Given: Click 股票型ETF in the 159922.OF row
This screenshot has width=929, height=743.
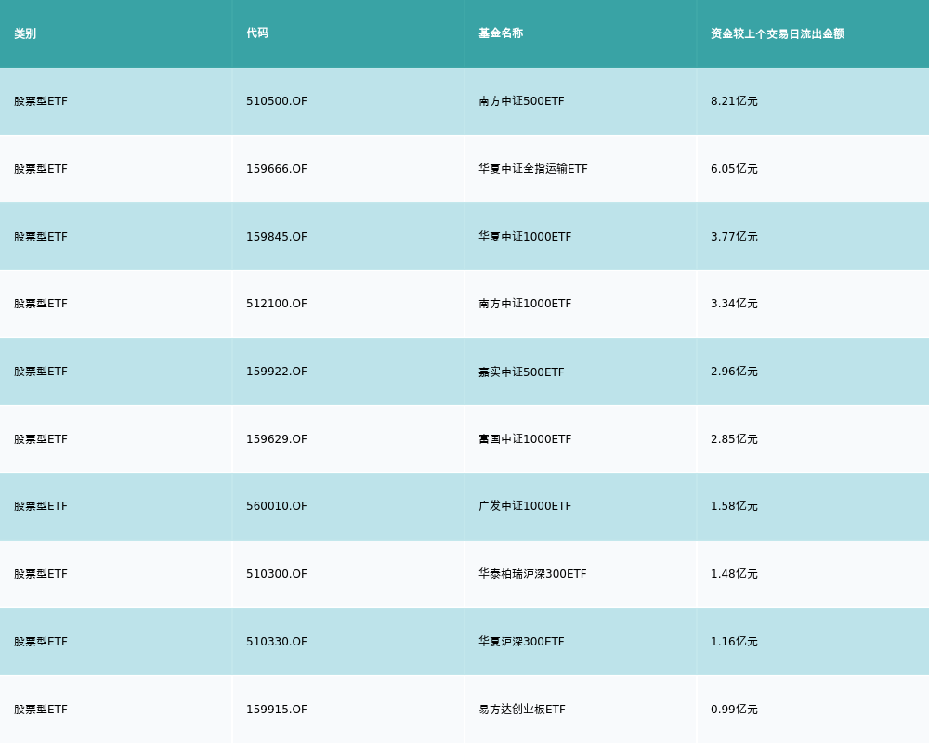Looking at the screenshot, I should [41, 371].
